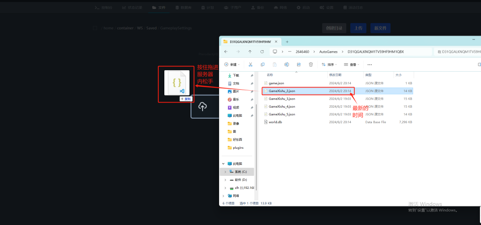Click the Rename icon in toolbar
Image resolution: width=481 pixels, height=225 pixels.
point(287,65)
